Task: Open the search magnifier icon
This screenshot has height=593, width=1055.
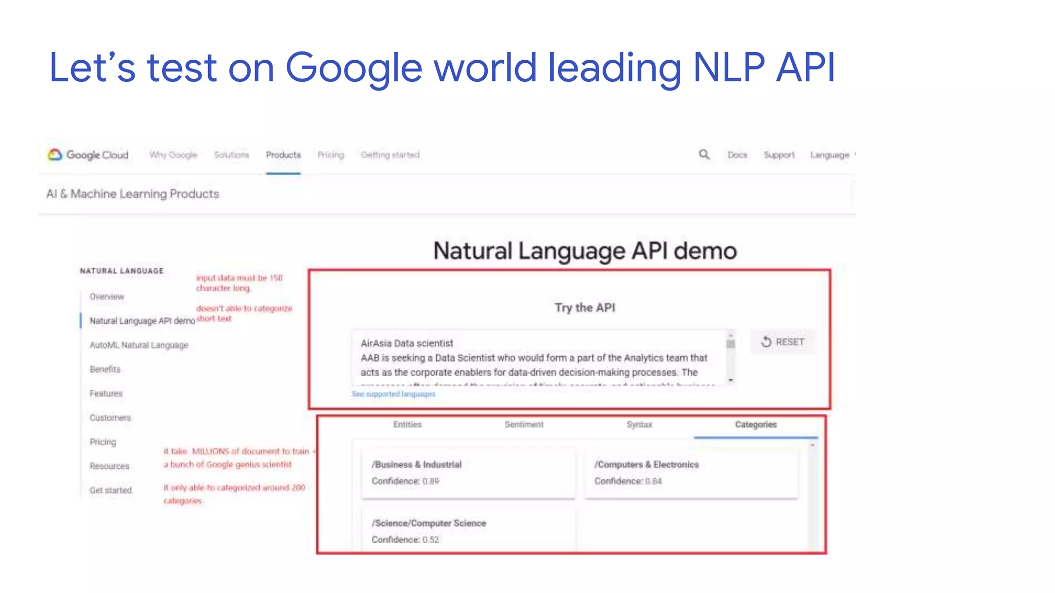Action: 704,154
